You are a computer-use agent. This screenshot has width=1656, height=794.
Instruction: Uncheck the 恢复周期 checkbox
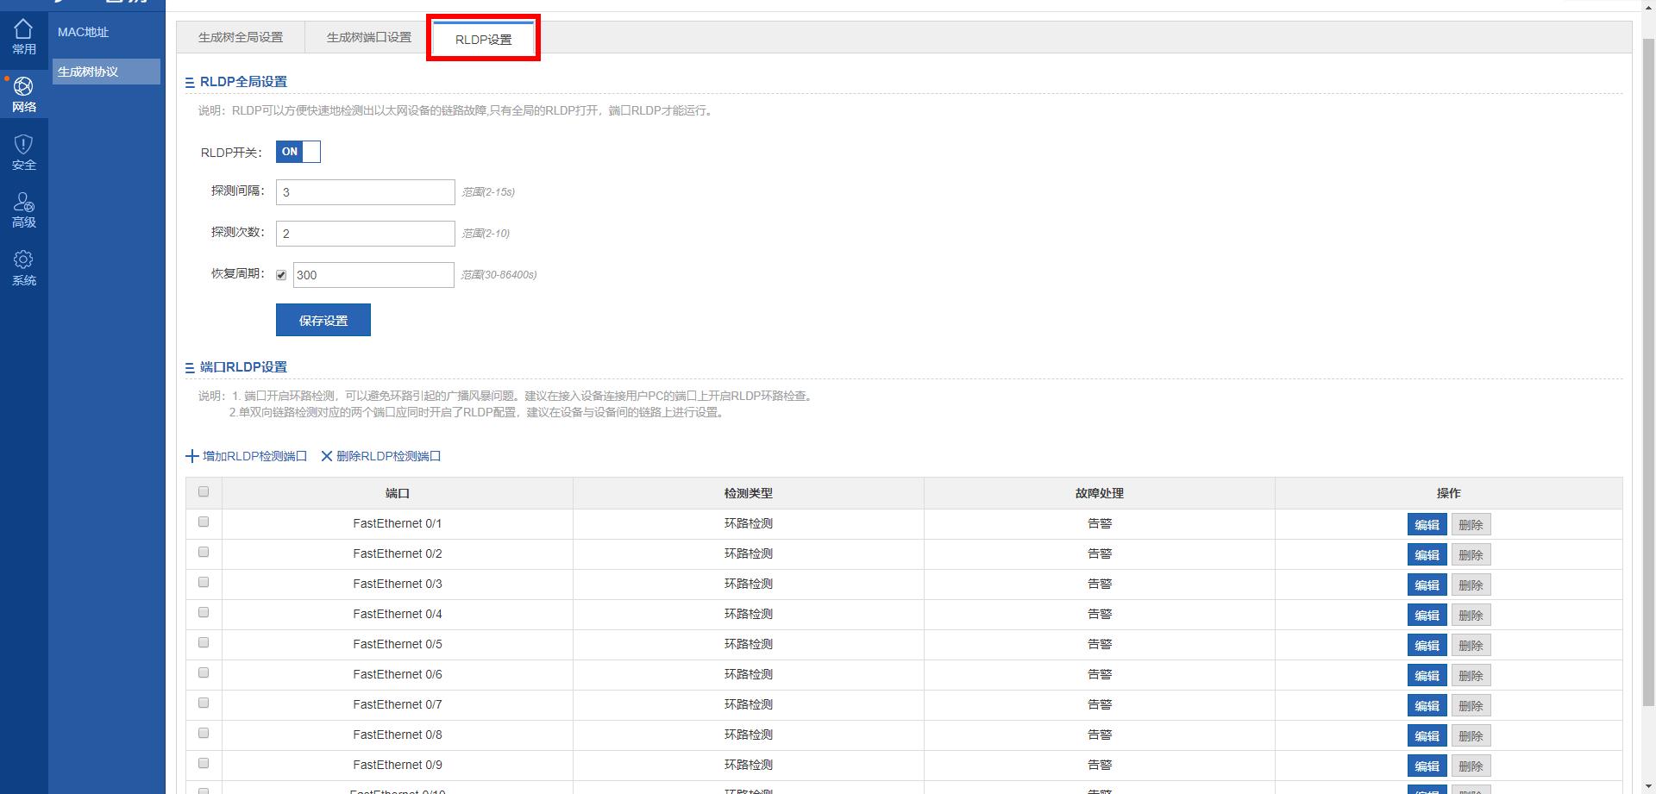(x=281, y=275)
